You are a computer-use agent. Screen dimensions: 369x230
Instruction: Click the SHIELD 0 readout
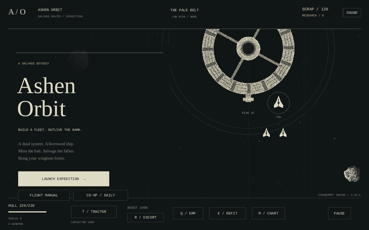15,218
